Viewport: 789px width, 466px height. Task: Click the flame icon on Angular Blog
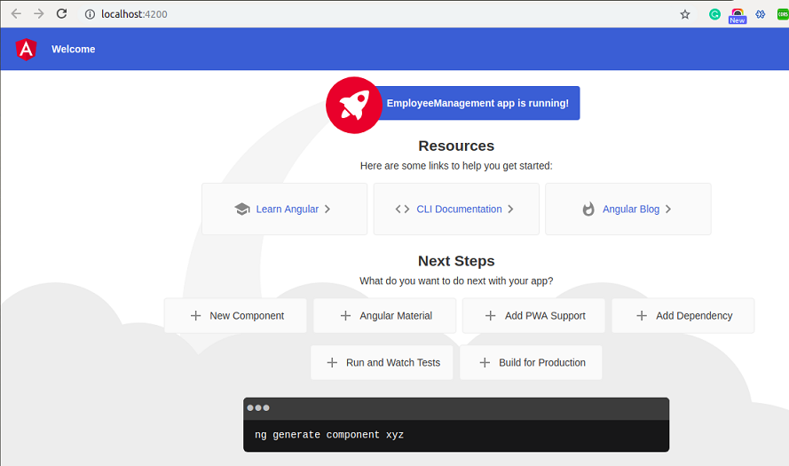pyautogui.click(x=588, y=209)
